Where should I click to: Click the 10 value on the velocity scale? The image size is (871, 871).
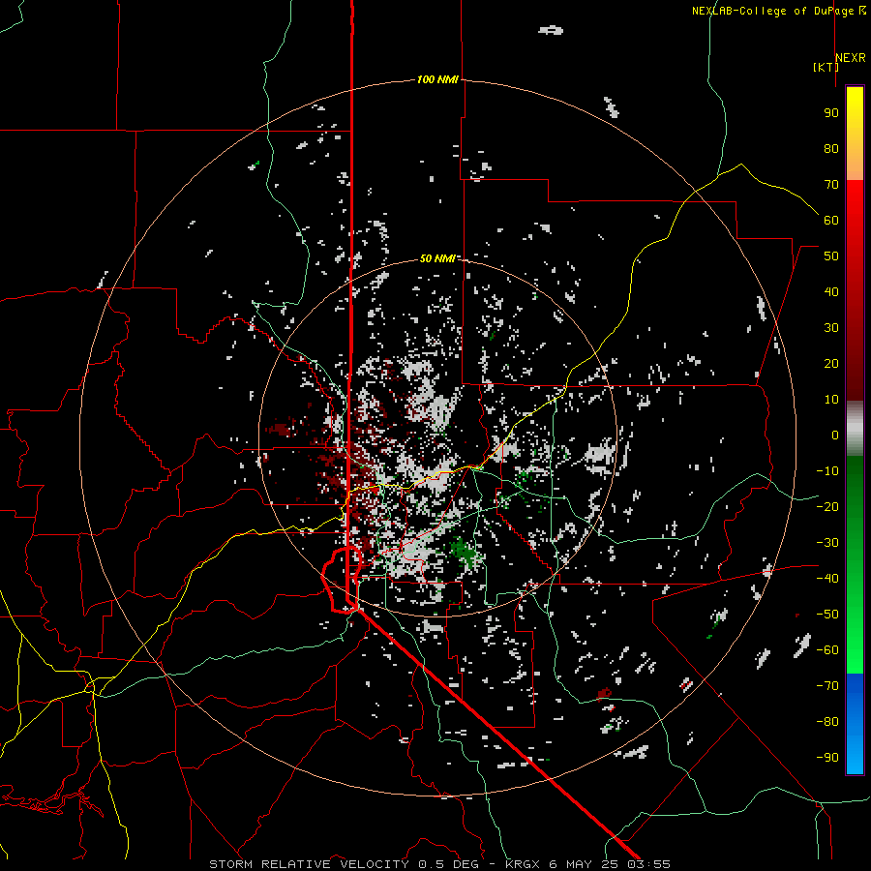point(831,400)
